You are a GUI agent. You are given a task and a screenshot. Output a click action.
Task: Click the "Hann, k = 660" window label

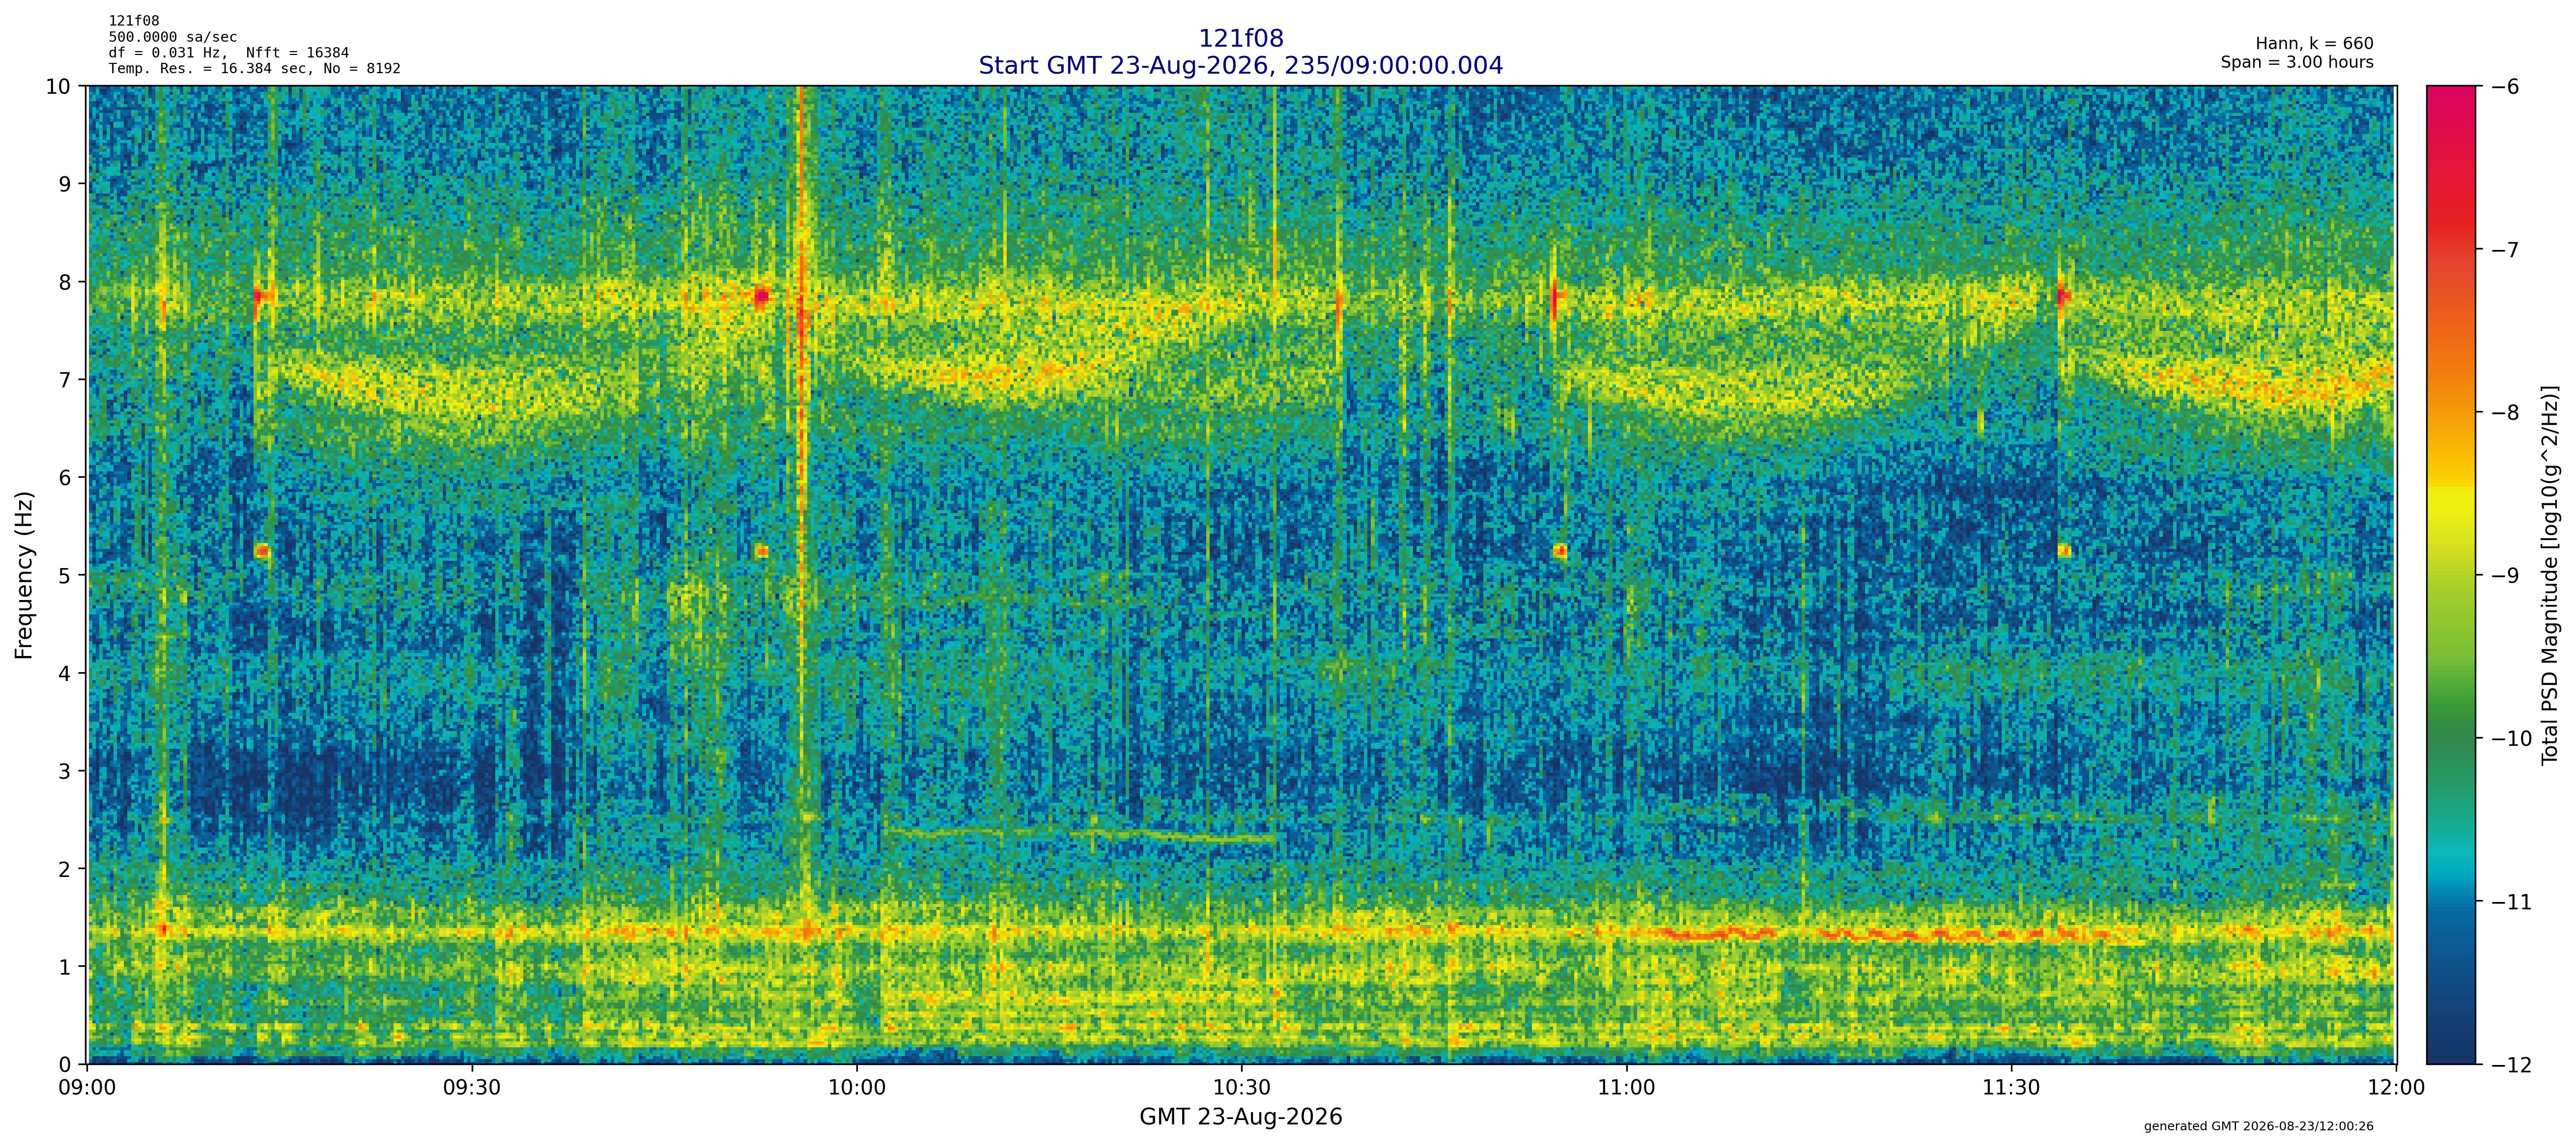(2314, 44)
